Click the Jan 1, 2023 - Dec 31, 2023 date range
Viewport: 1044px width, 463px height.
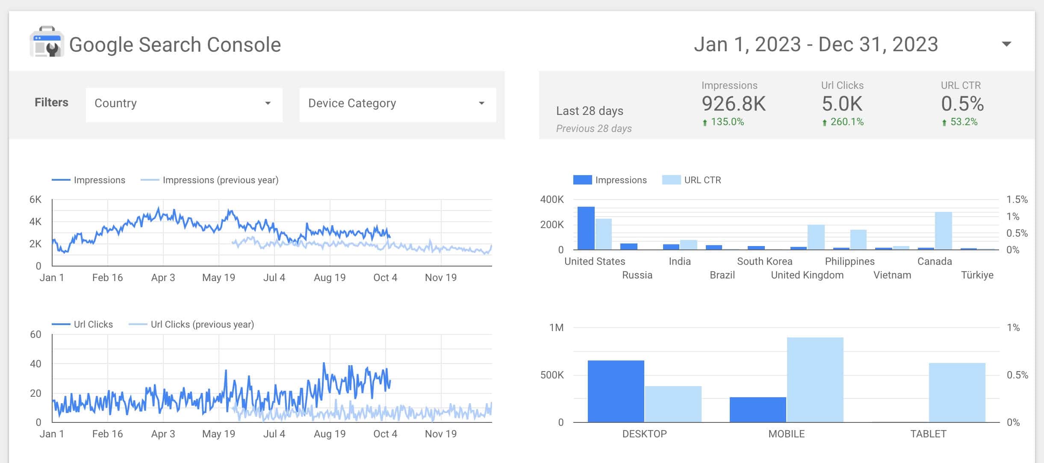click(x=816, y=44)
